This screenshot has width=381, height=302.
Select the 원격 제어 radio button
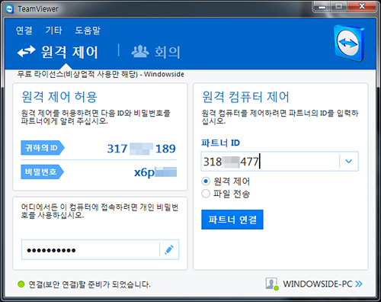[206, 182]
